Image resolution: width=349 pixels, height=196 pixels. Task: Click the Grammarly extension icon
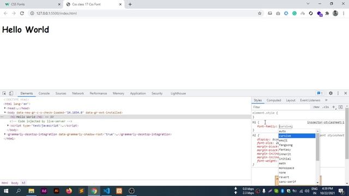pos(294,13)
